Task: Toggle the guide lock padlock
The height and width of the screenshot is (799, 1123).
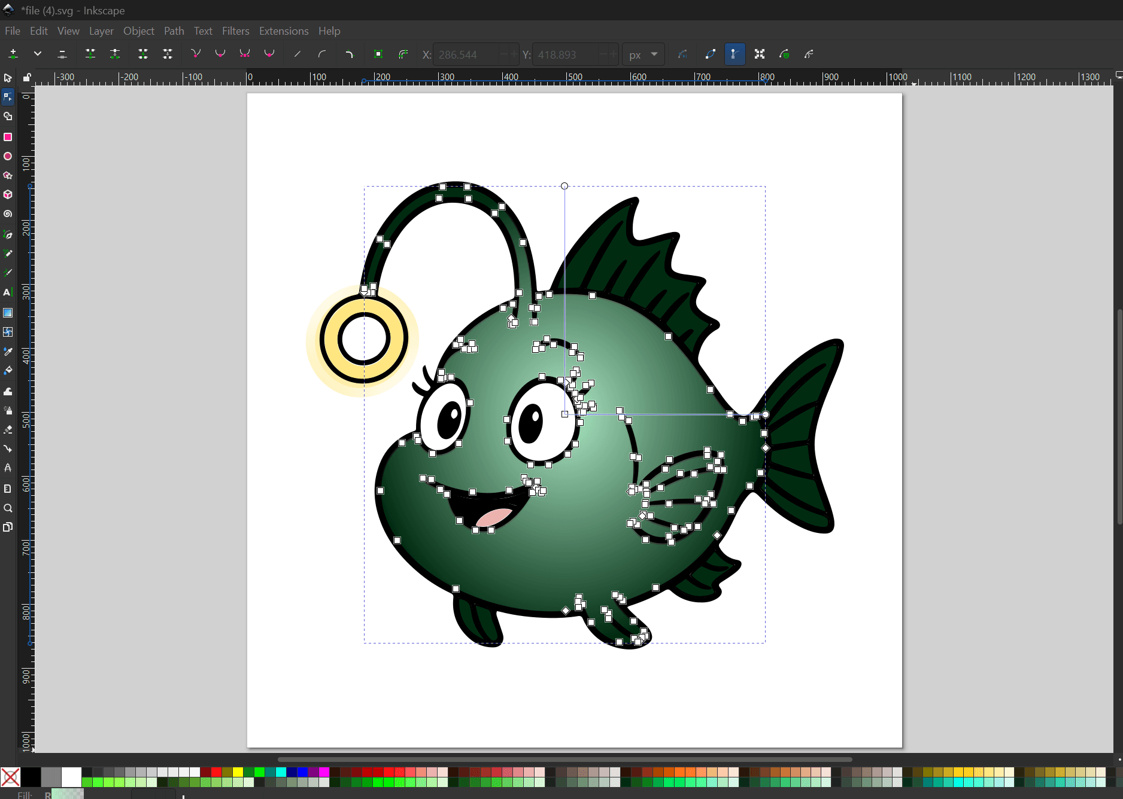Action: click(27, 77)
